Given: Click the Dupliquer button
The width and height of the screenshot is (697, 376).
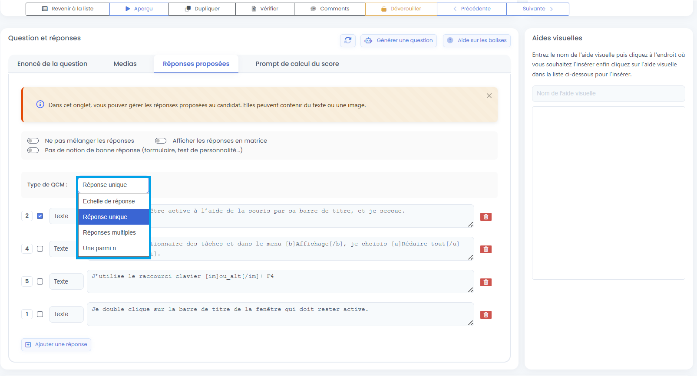Looking at the screenshot, I should click(202, 9).
